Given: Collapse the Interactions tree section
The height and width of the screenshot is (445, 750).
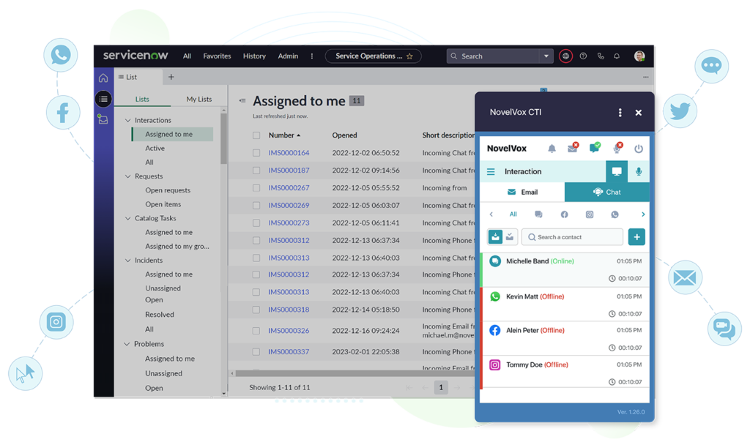Looking at the screenshot, I should click(x=128, y=121).
